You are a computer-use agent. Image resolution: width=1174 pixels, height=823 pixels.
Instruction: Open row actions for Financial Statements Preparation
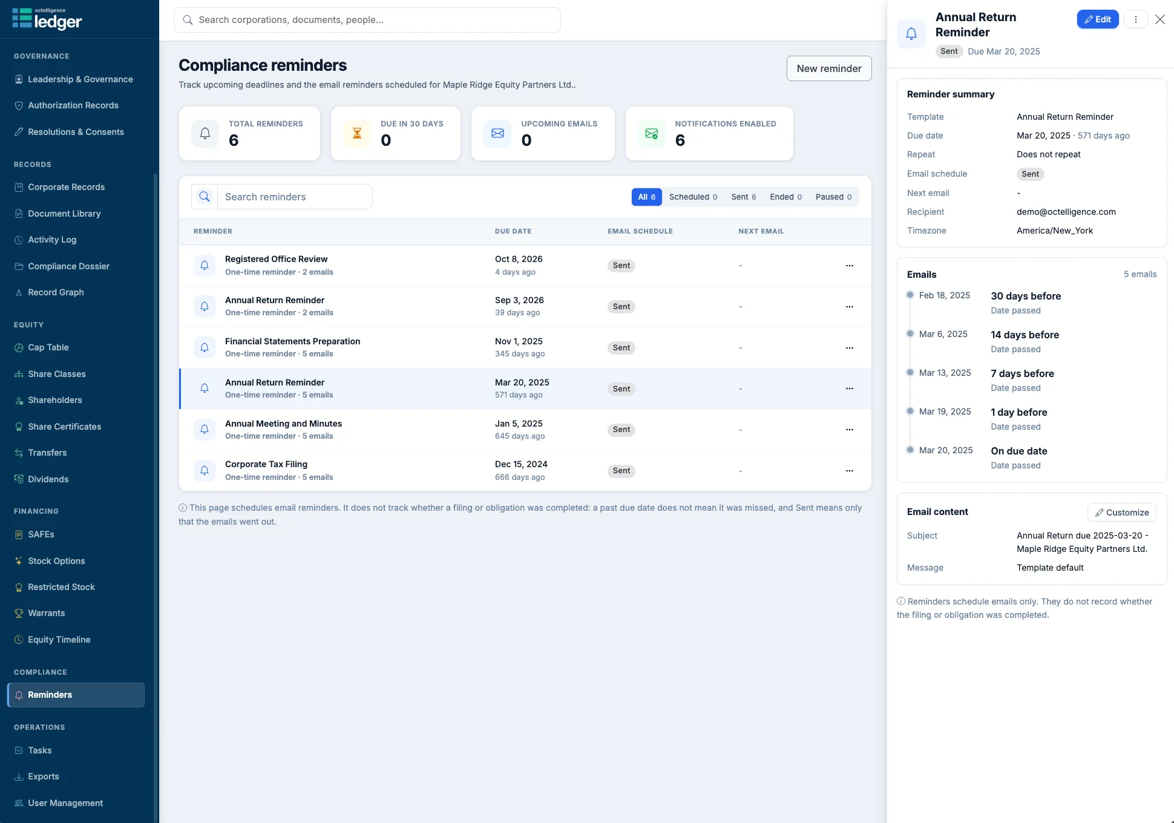tap(850, 348)
